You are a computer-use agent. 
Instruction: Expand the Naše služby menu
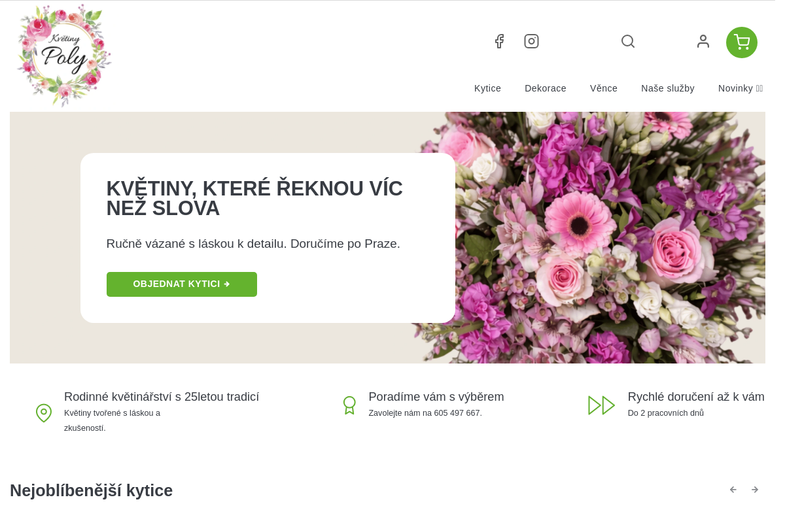pyautogui.click(x=668, y=88)
